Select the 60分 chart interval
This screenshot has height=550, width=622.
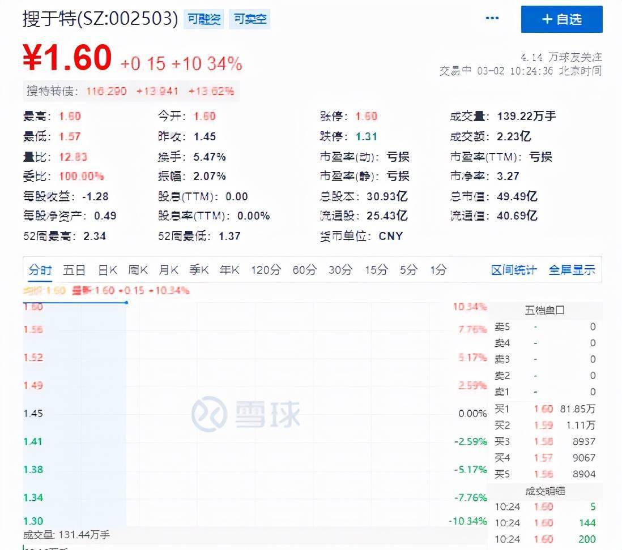click(x=303, y=270)
